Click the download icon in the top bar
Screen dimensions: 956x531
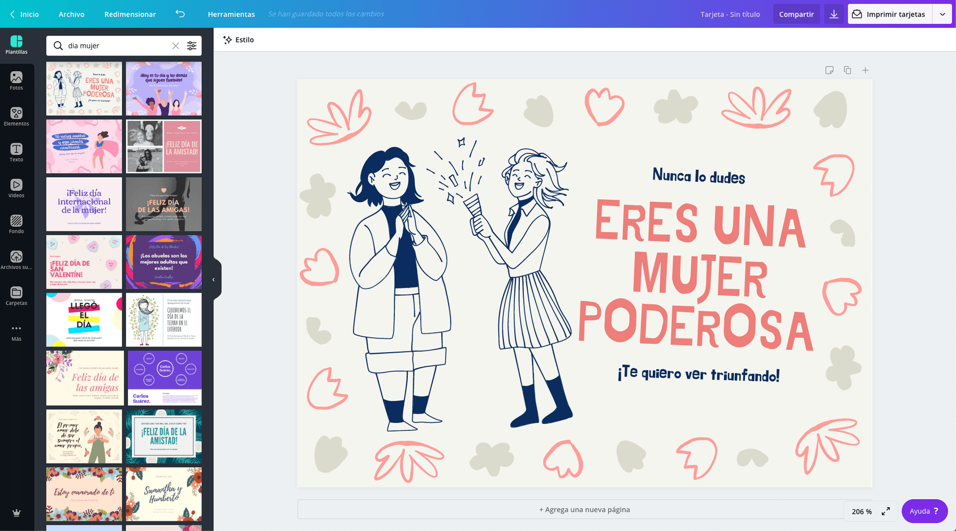coord(833,14)
